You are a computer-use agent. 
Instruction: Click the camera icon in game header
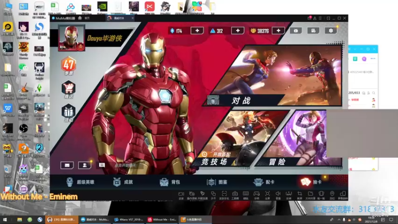pos(296,31)
